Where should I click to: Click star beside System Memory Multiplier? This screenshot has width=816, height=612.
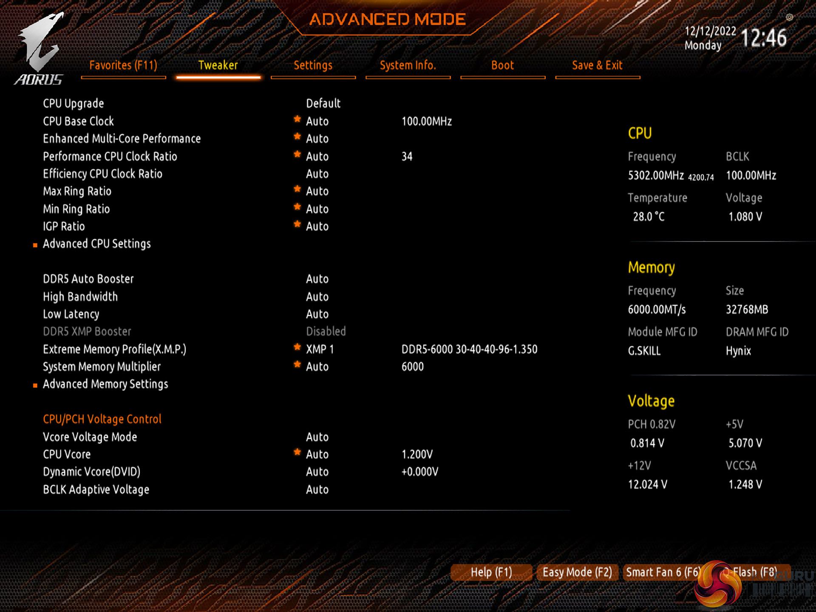point(297,365)
